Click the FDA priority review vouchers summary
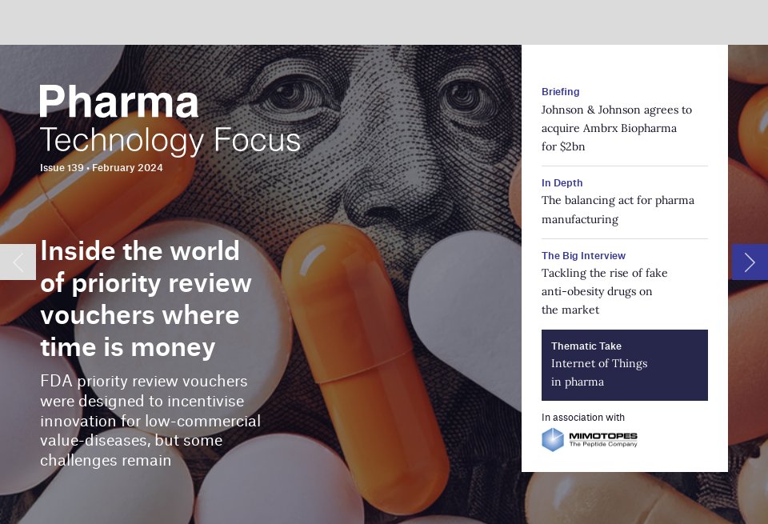Image resolution: width=768 pixels, height=524 pixels. (x=150, y=421)
